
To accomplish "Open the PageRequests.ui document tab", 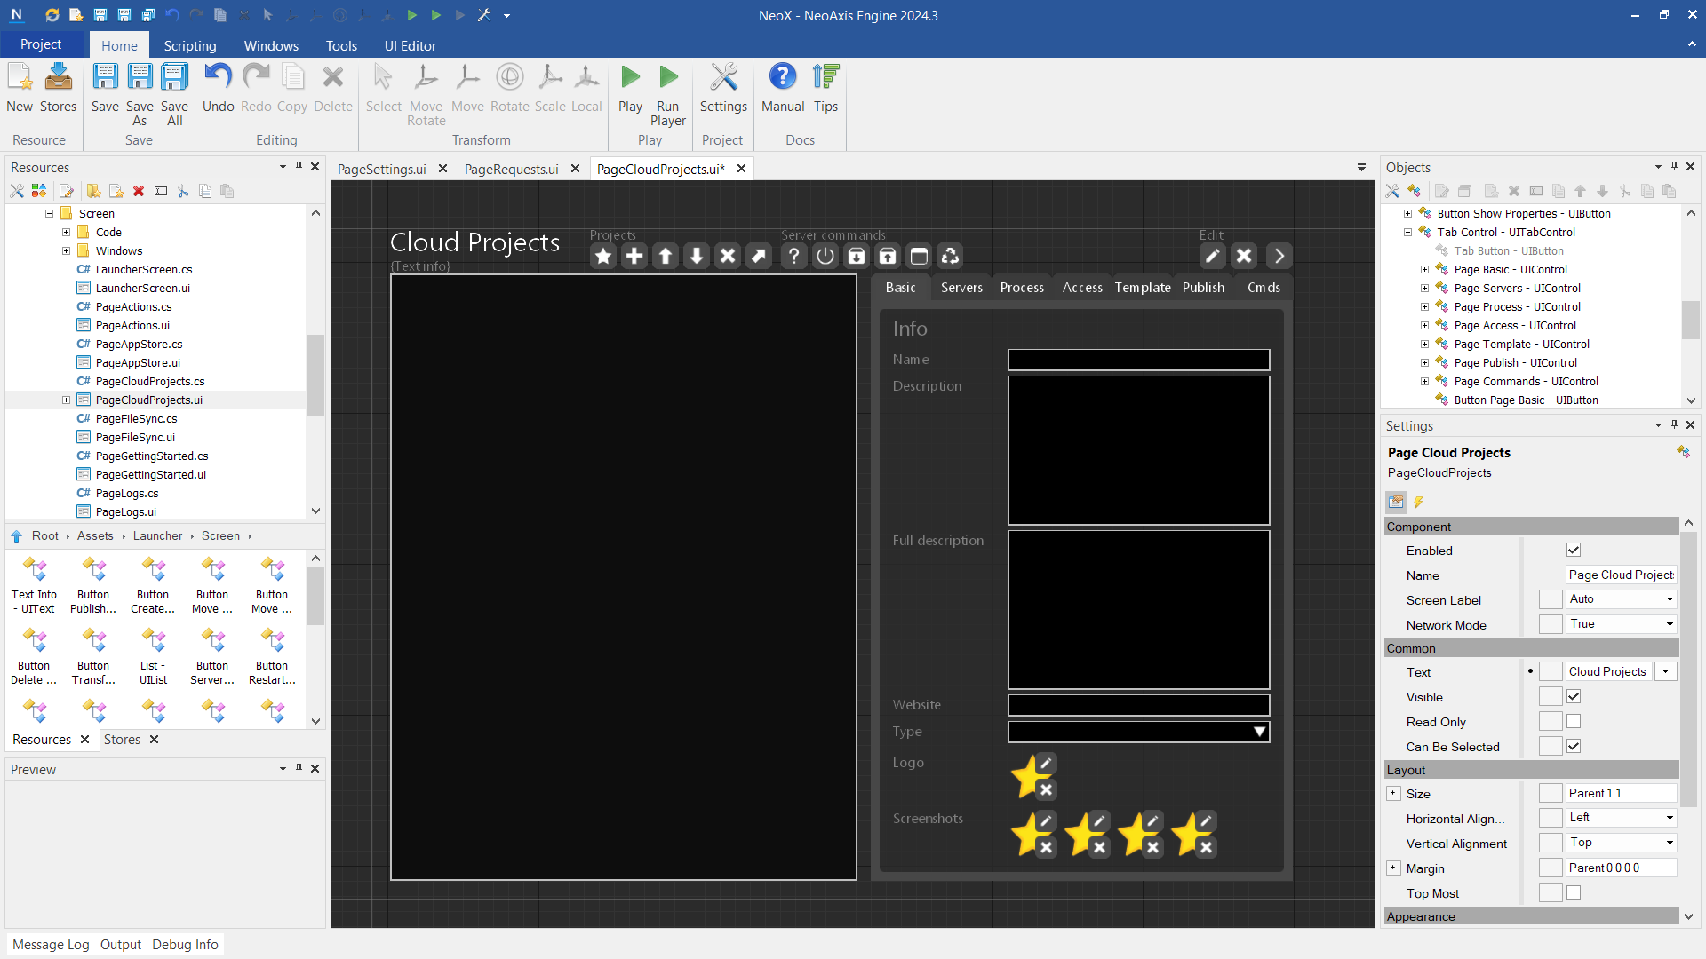I will (511, 169).
